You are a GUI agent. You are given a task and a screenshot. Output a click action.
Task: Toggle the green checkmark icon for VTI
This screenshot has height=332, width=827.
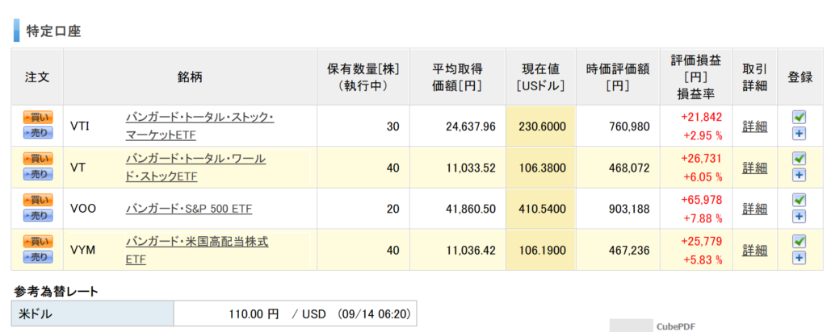tap(800, 117)
